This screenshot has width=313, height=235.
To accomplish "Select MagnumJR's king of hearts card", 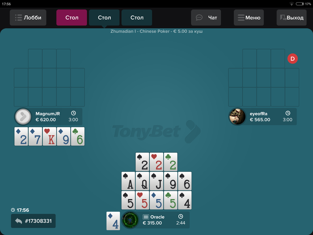I will pos(50,137).
